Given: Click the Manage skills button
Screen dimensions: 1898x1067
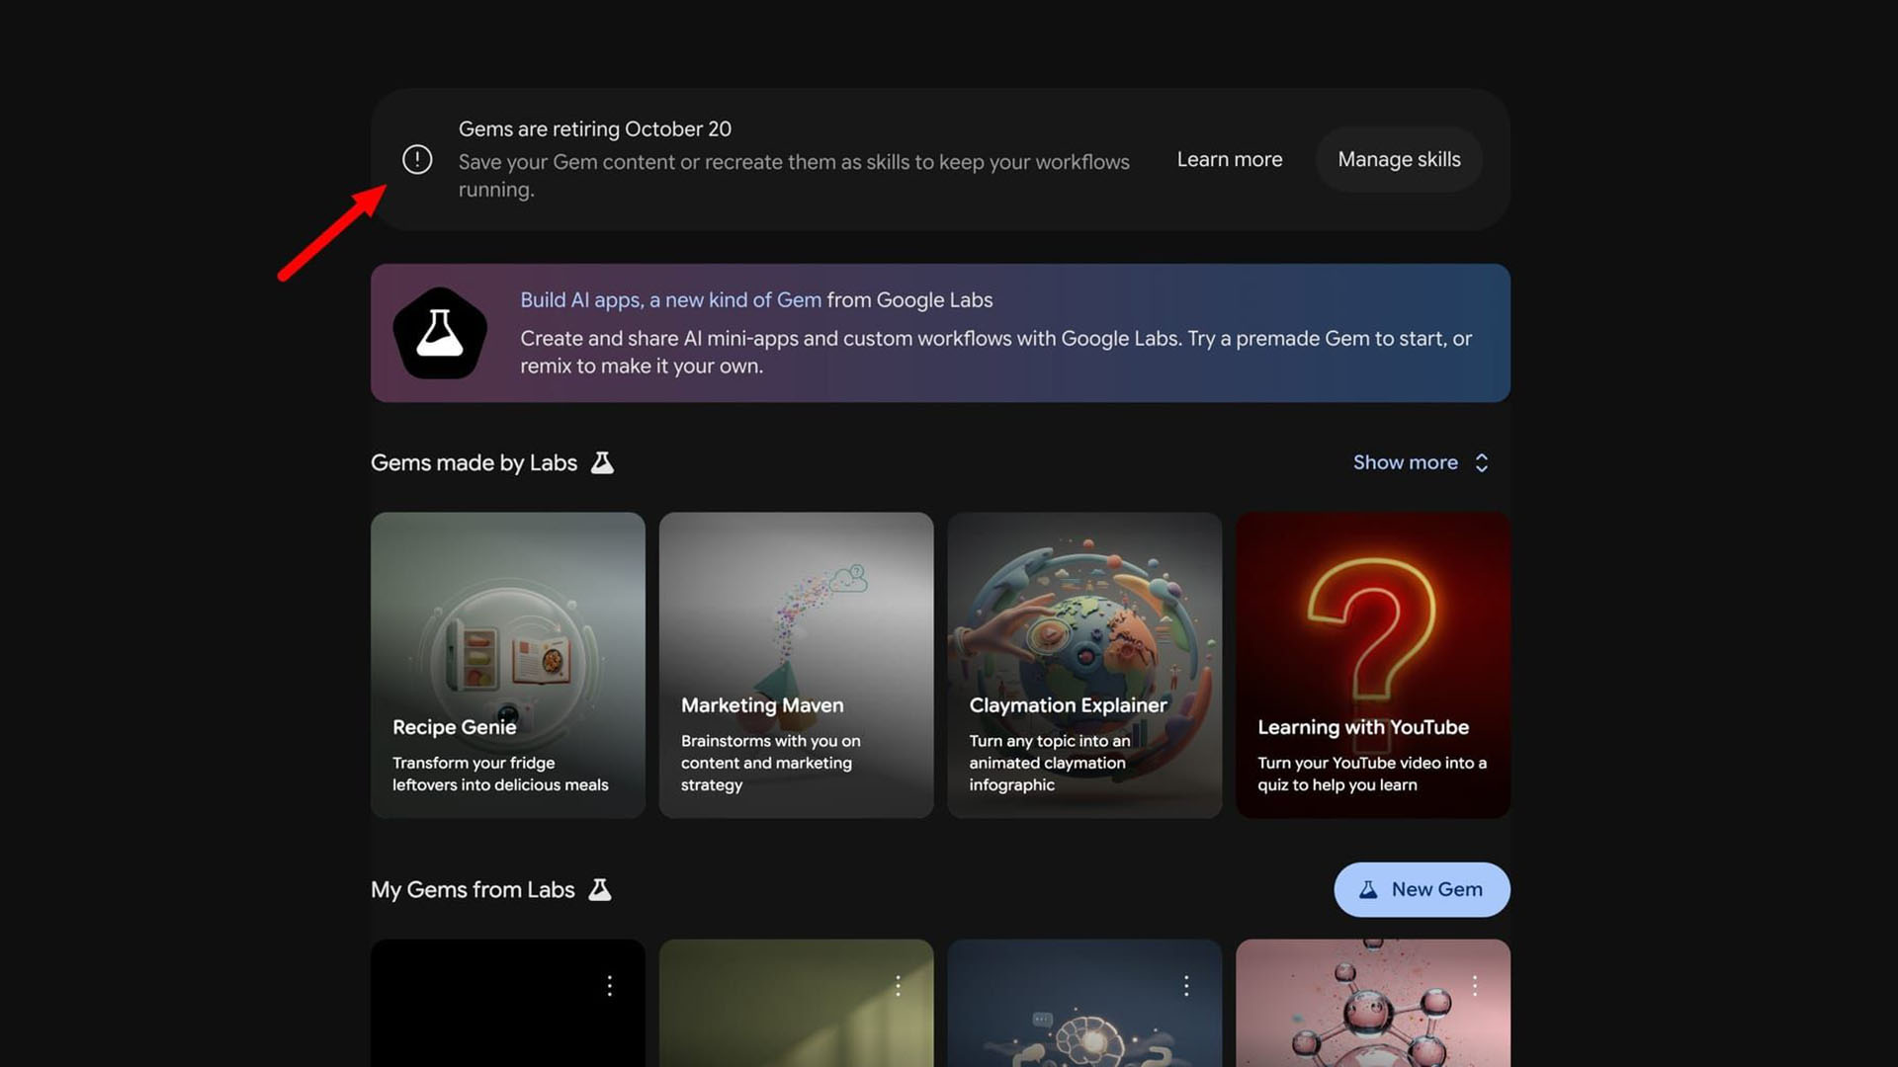Looking at the screenshot, I should 1399,159.
